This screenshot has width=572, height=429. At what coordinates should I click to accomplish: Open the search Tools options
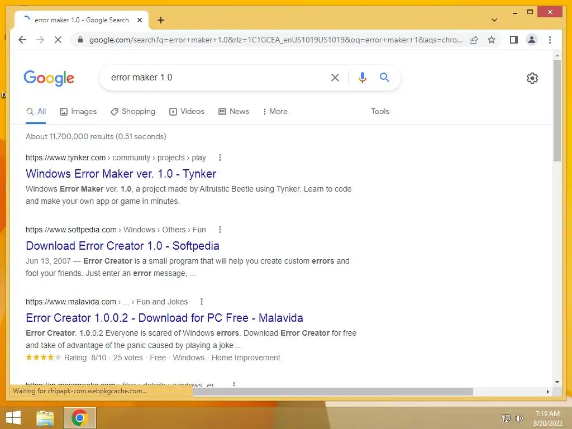[x=380, y=112]
